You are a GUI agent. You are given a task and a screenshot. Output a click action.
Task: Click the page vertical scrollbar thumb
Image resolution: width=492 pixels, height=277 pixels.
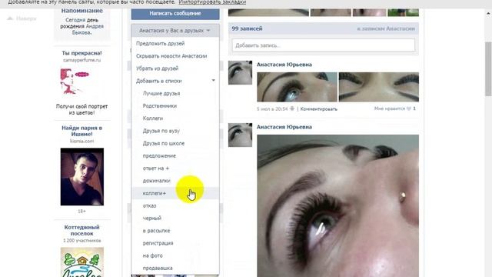[x=488, y=68]
